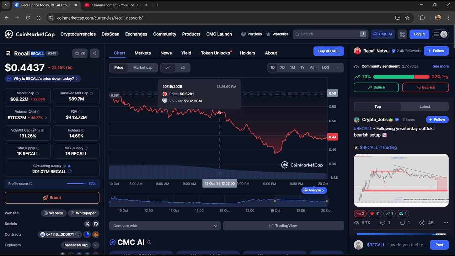Open the browser tab search dropdown
This screenshot has height=256, width=455.
point(6,5)
